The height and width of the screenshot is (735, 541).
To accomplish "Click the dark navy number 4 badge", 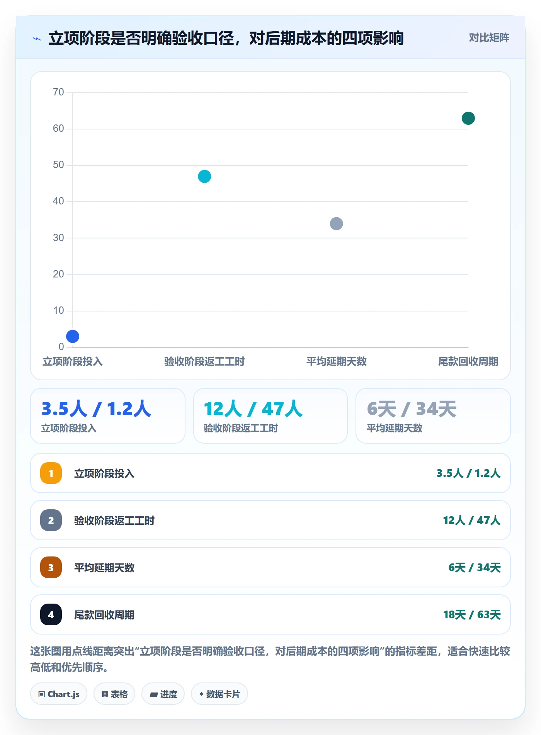I will click(51, 614).
